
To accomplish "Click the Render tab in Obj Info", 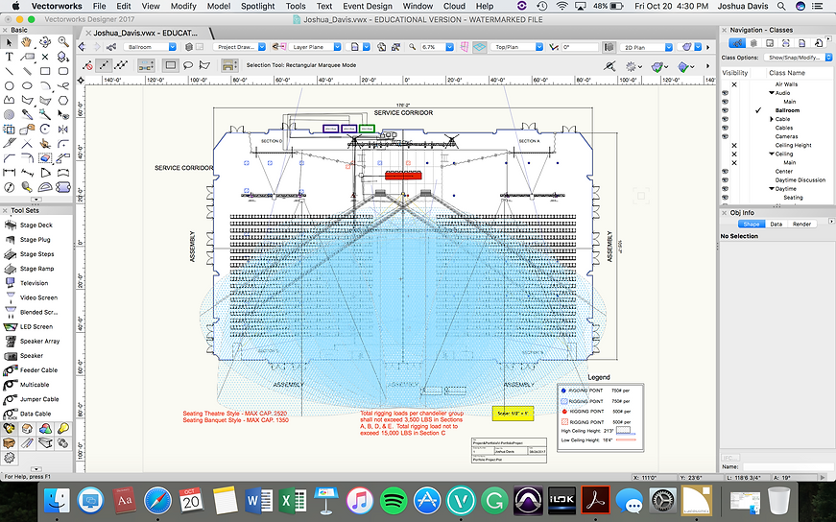I will point(800,224).
